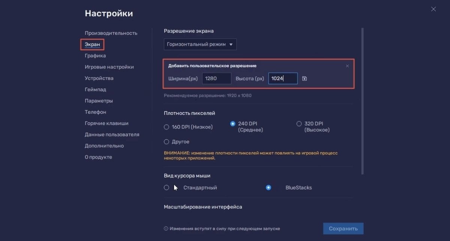Open the Производительность settings section

(111, 33)
